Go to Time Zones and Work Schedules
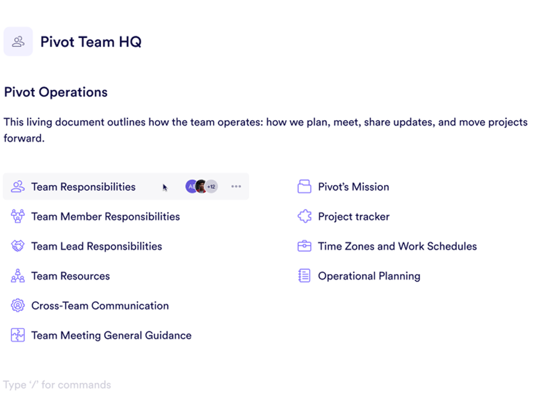Screen dimensions: 538x403 [397, 246]
